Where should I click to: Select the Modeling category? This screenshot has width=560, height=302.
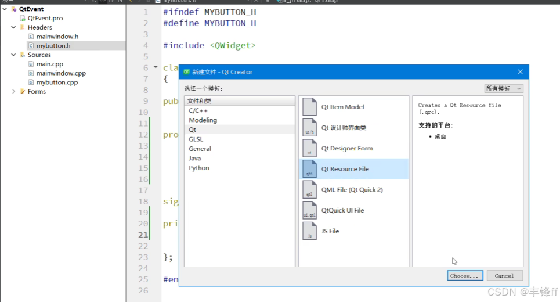240,120
